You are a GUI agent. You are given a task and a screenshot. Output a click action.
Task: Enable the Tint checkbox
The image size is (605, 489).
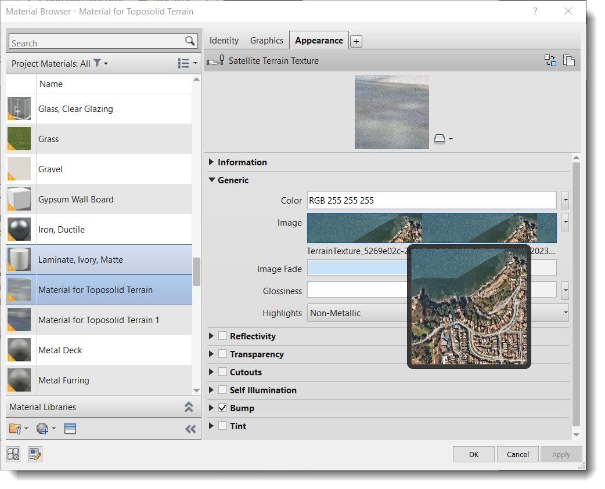pos(222,426)
